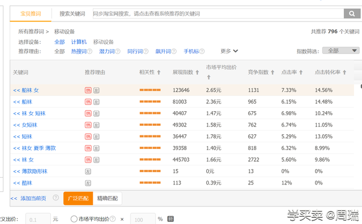Image resolution: width=362 pixels, height=224 pixels.
Task: Click the 0.39元 bid value
Action: pos(214,183)
